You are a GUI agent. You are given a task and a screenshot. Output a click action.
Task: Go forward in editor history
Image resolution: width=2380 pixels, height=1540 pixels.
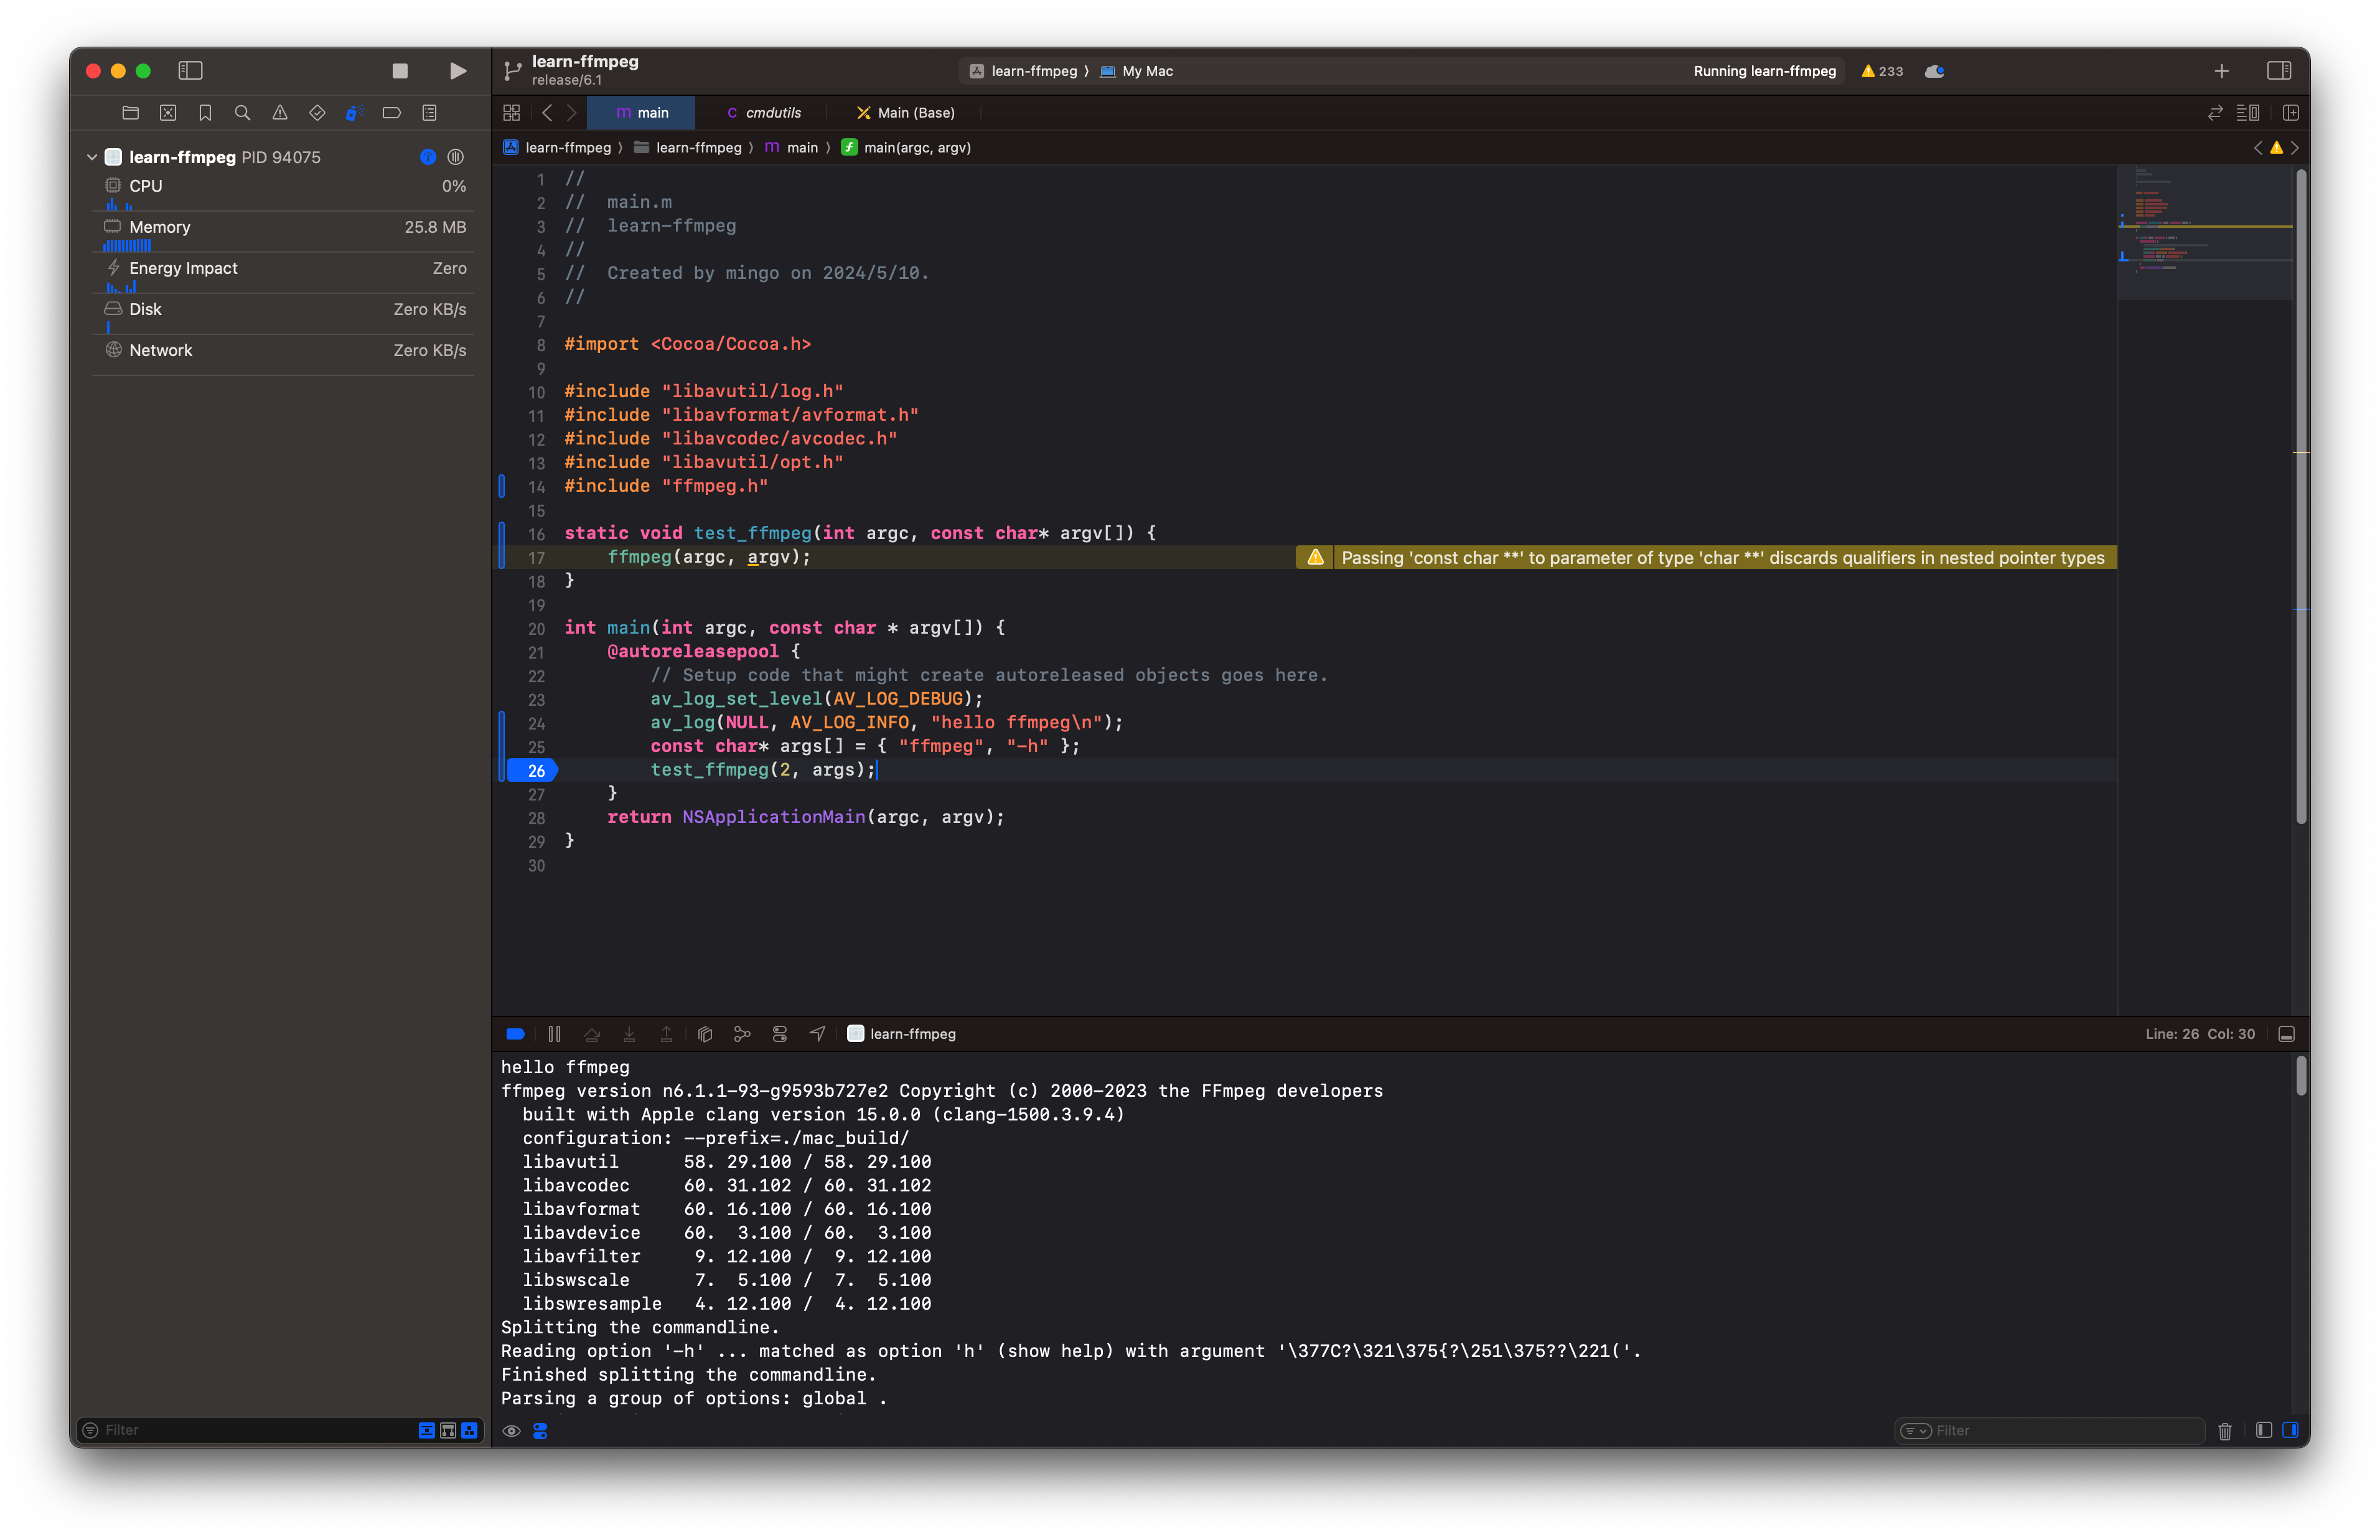(x=572, y=113)
